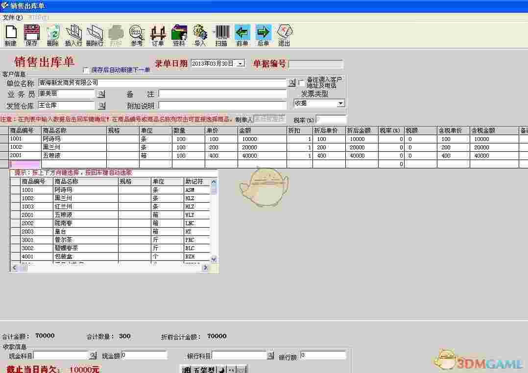528x373 pixels.
Task: Insert a row with the 插入行 icon
Action: (73, 34)
